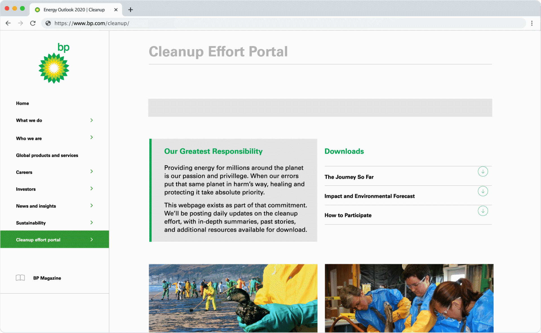541x333 pixels.
Task: Open Sustainability menu item
Action: 31,223
